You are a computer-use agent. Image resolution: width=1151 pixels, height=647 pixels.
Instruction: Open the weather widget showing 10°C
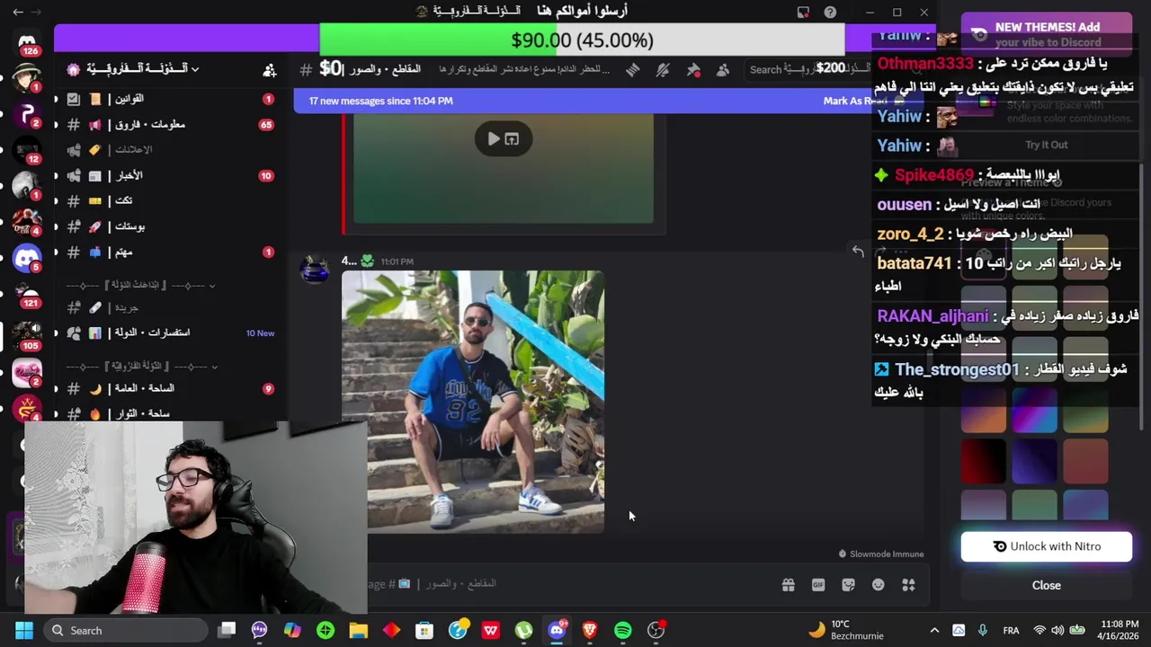(845, 630)
